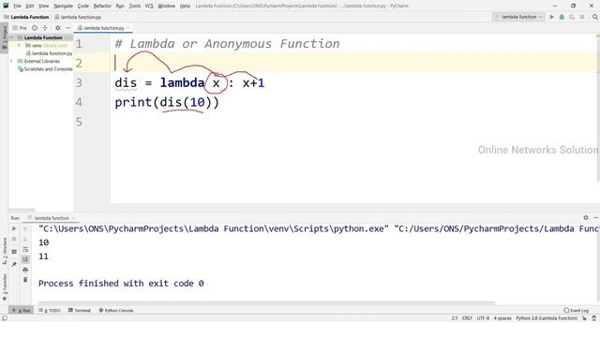Open the run configuration dropdown

pos(518,17)
